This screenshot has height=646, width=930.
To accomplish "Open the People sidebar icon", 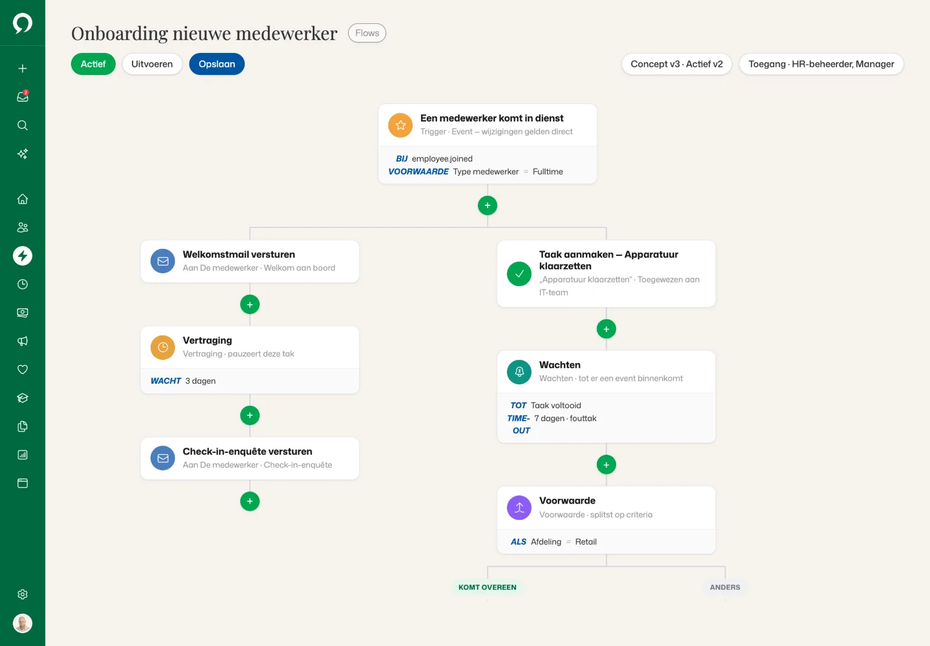I will [x=23, y=227].
